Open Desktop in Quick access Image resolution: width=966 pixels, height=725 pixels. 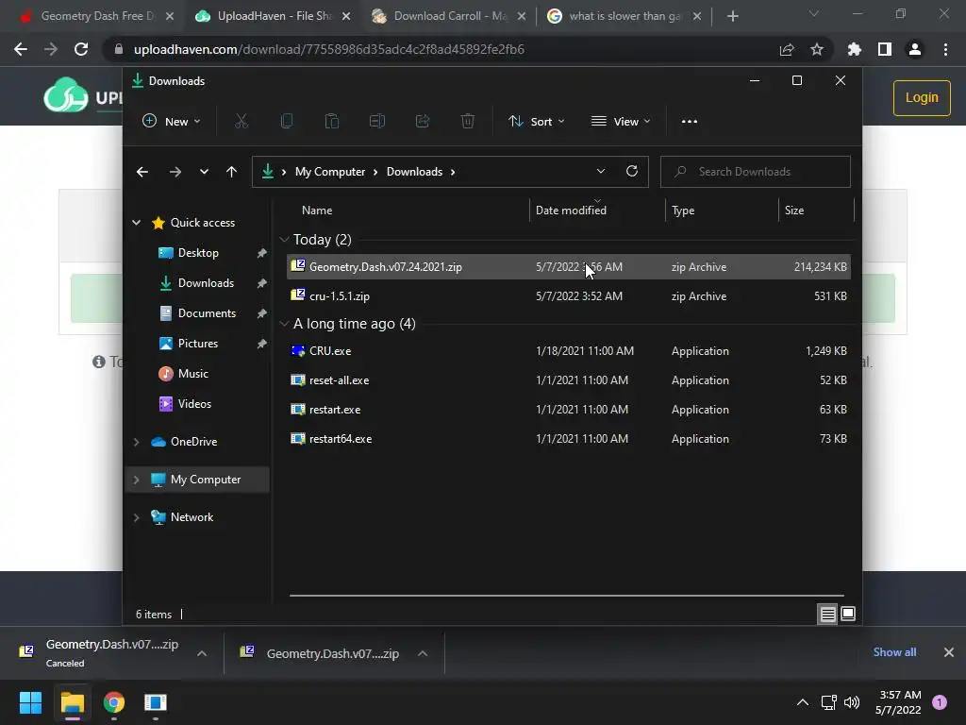(198, 253)
